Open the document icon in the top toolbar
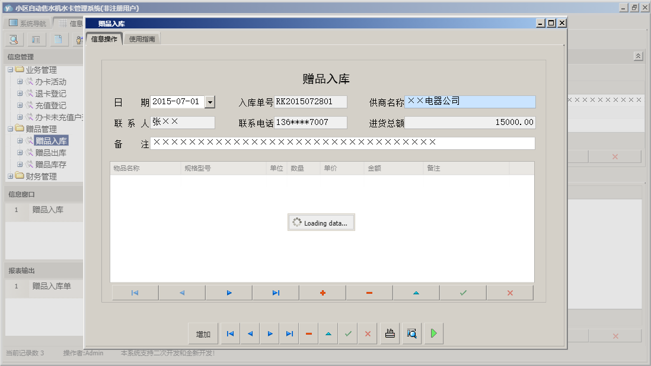This screenshot has width=651, height=366. pos(58,39)
